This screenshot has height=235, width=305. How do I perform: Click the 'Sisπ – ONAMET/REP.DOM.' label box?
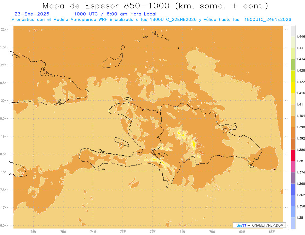coord(259,225)
